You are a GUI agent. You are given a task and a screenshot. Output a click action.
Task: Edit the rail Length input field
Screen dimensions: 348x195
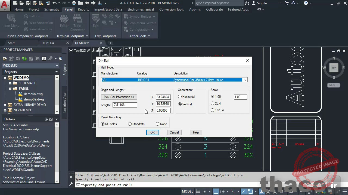coord(125,105)
